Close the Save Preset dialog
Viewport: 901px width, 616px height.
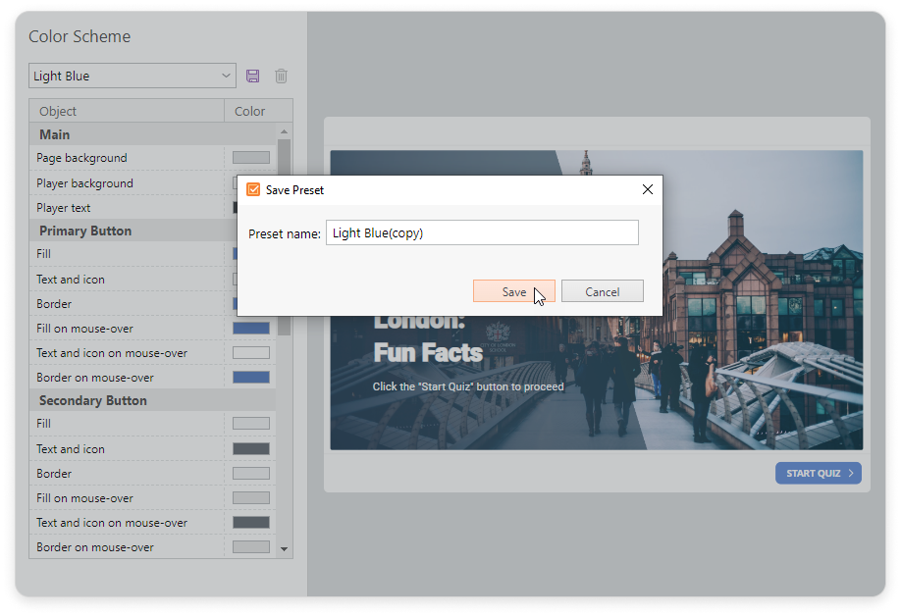pos(647,189)
